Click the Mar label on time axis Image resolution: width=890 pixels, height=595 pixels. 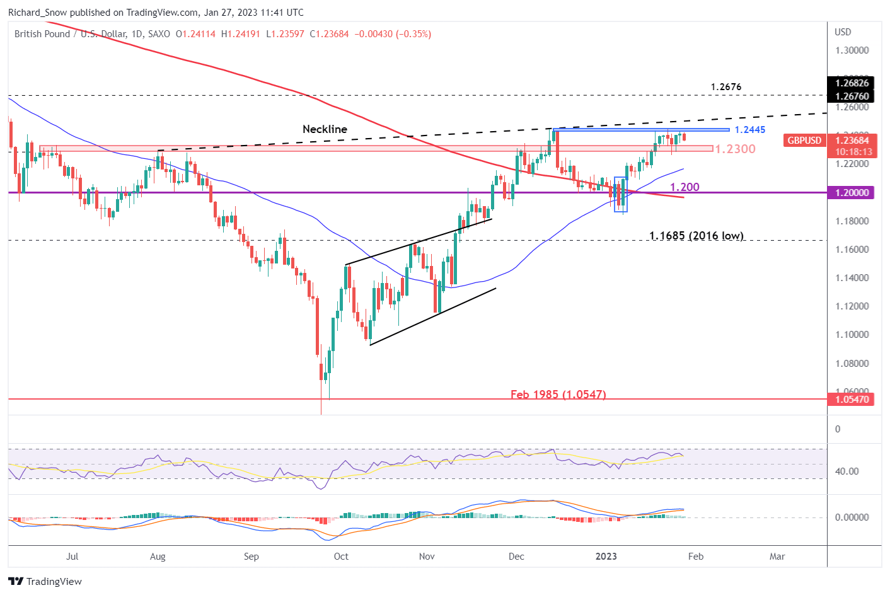click(777, 557)
